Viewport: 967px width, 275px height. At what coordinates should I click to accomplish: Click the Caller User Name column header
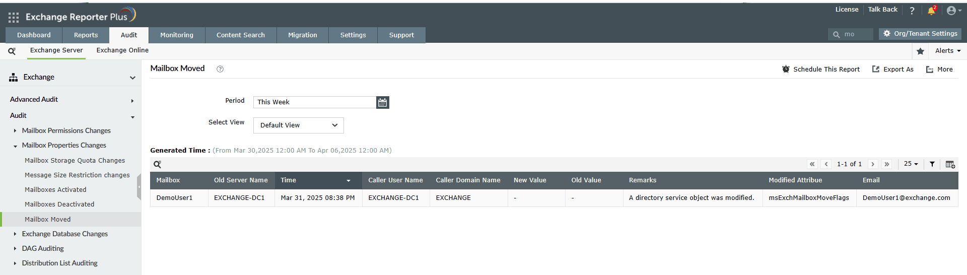(x=395, y=180)
